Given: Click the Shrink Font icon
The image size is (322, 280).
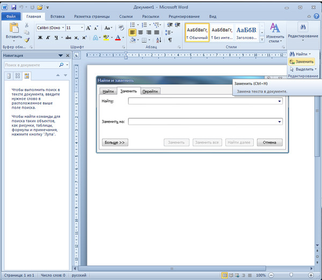Looking at the screenshot, I should click(96, 28).
